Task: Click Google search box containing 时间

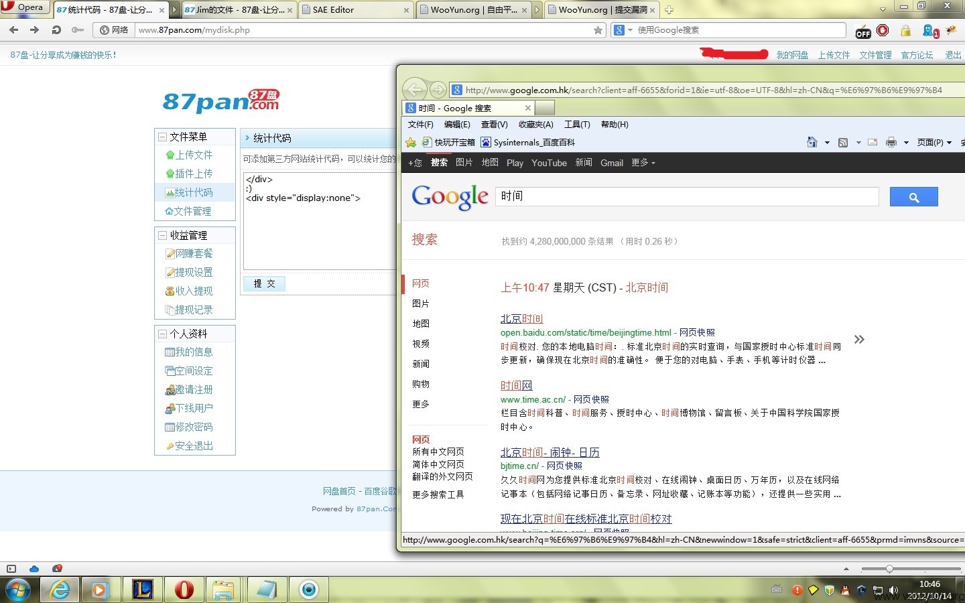Action: coord(687,196)
